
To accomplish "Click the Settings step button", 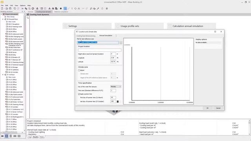I will pyautogui.click(x=87, y=26).
